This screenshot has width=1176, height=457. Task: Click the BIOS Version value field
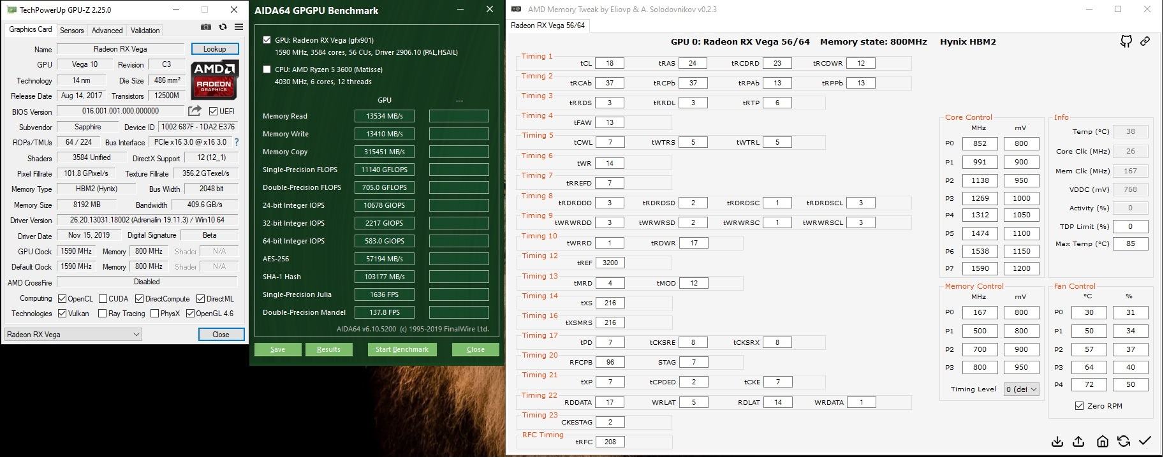pyautogui.click(x=120, y=111)
